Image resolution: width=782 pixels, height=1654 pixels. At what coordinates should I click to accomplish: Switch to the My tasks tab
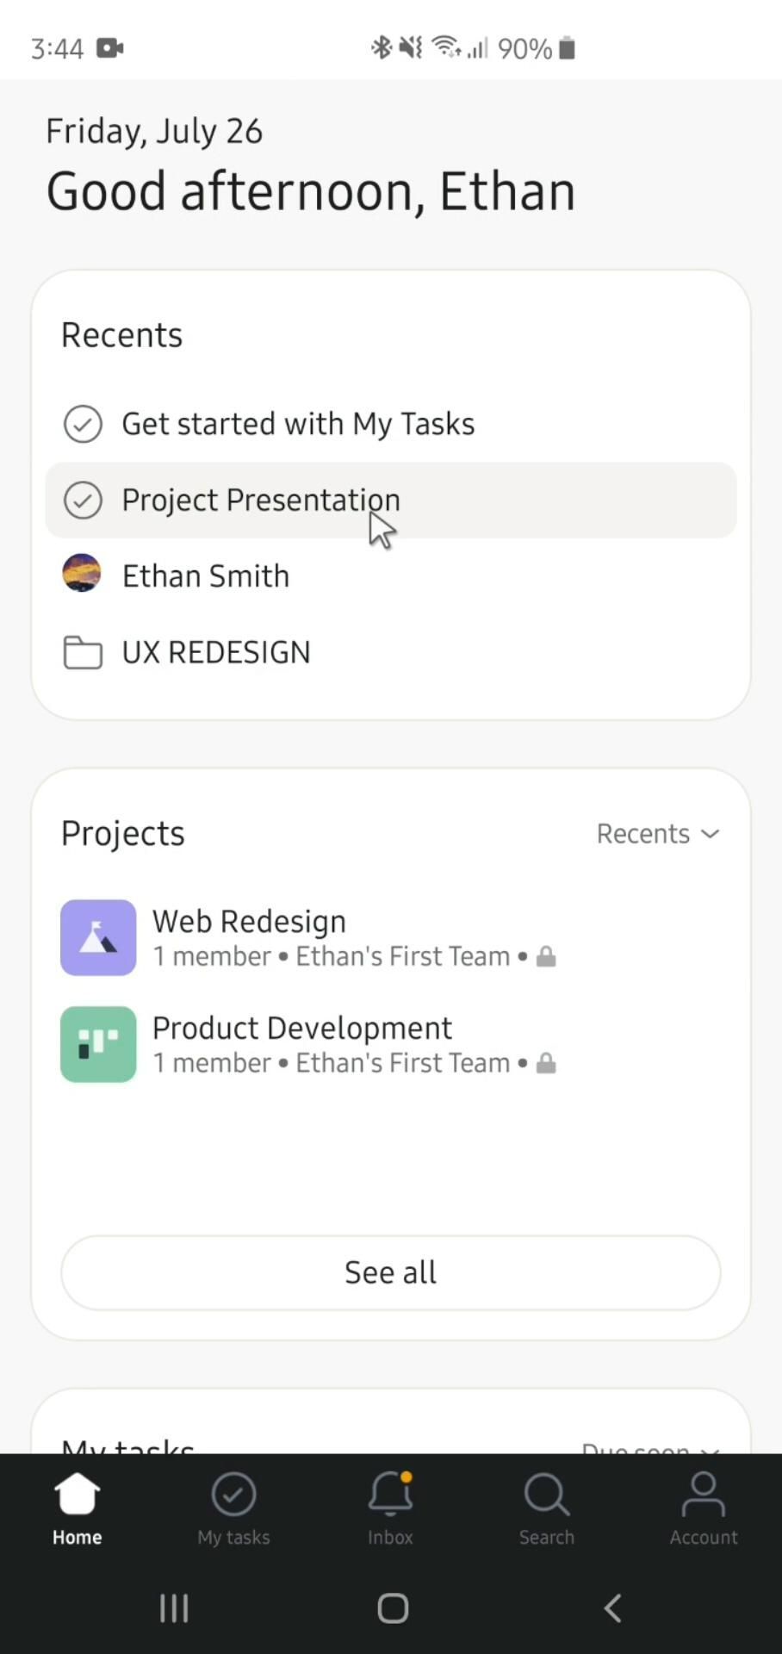[233, 1508]
